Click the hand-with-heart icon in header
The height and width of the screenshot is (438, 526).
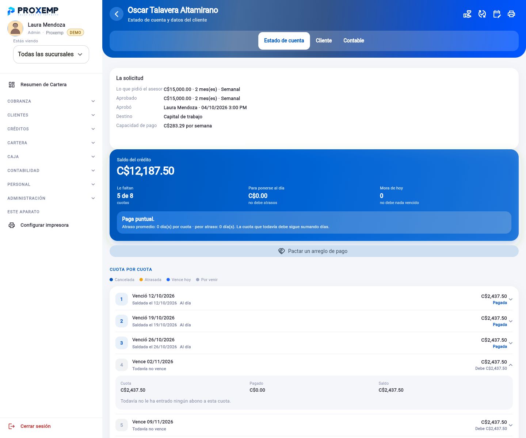(x=467, y=14)
